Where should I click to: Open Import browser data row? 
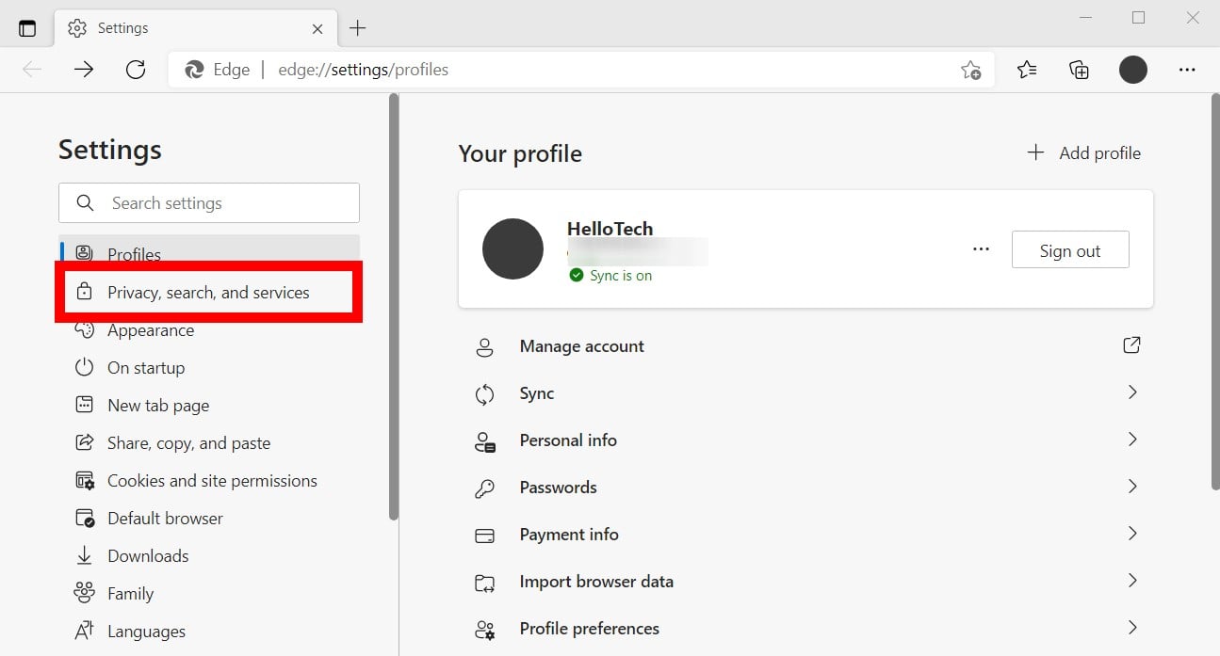coord(805,582)
